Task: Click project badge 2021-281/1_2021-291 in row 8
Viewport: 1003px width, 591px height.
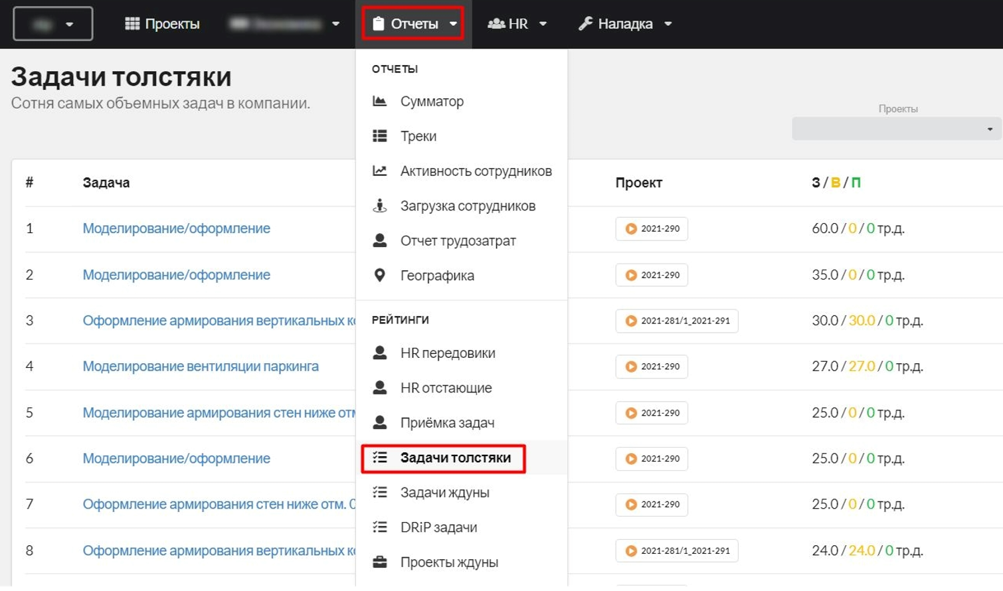Action: click(677, 551)
